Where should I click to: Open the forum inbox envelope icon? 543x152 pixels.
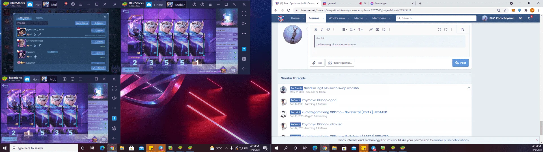pyautogui.click(x=520, y=18)
